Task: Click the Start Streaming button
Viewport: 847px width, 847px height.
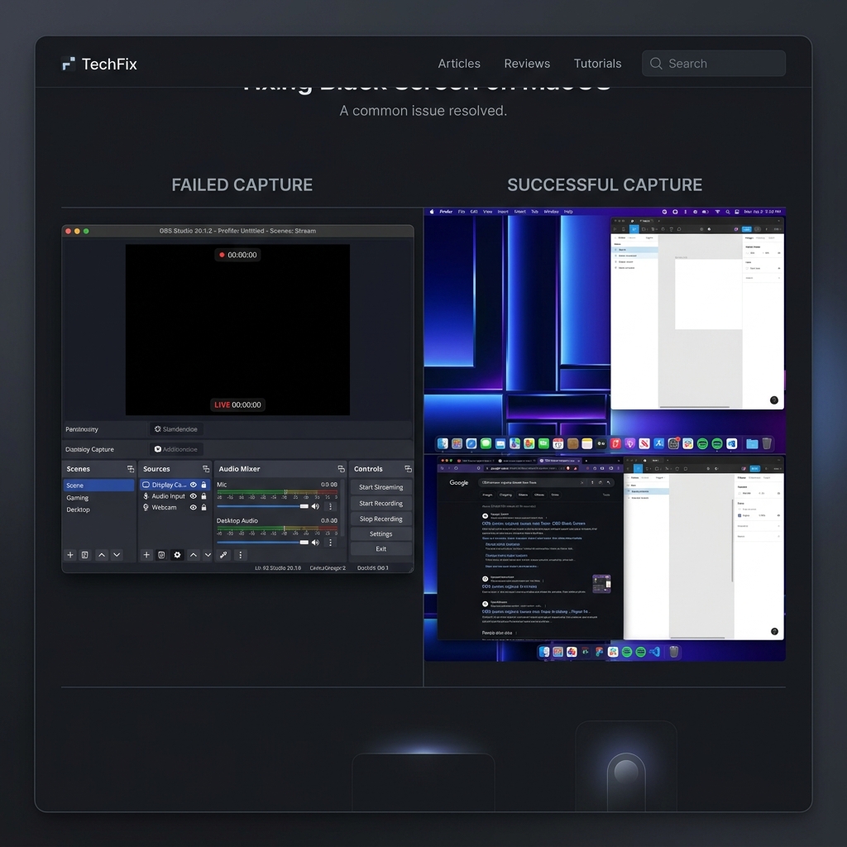Action: click(x=380, y=487)
